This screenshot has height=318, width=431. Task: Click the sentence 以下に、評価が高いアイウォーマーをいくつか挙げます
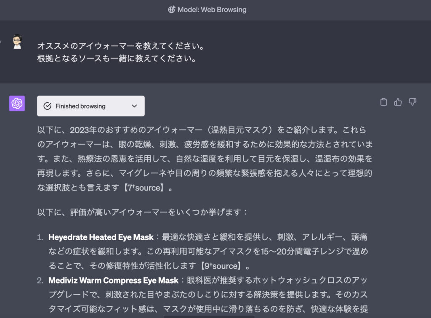(142, 212)
